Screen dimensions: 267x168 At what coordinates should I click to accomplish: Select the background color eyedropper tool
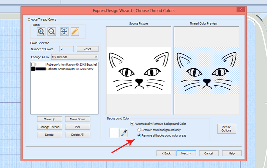coord(124,133)
